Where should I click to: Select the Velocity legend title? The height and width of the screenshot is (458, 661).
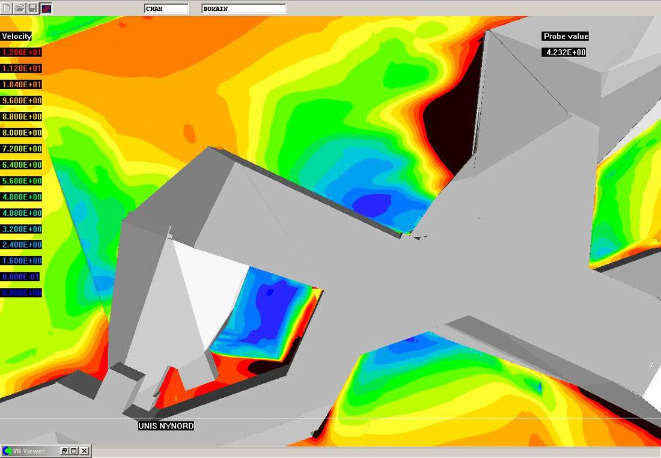16,36
